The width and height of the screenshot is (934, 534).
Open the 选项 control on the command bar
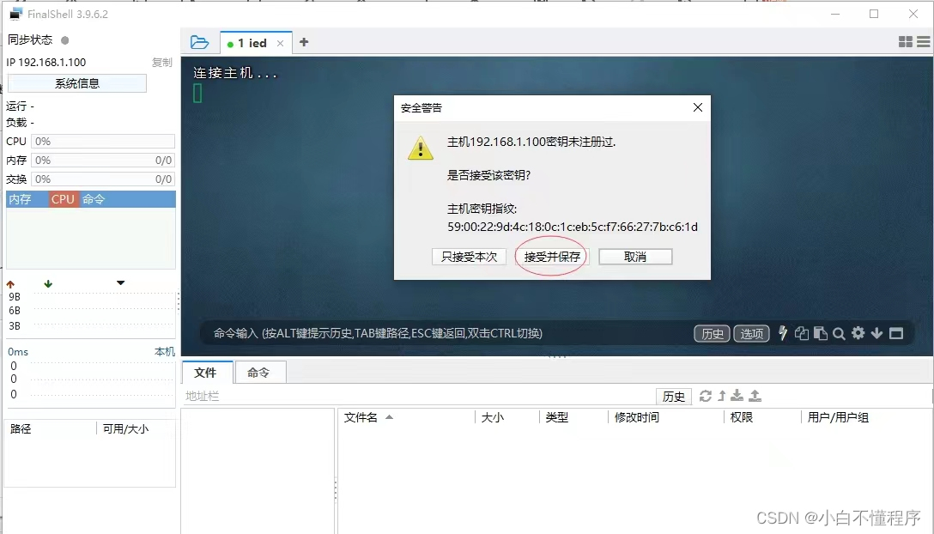point(752,334)
